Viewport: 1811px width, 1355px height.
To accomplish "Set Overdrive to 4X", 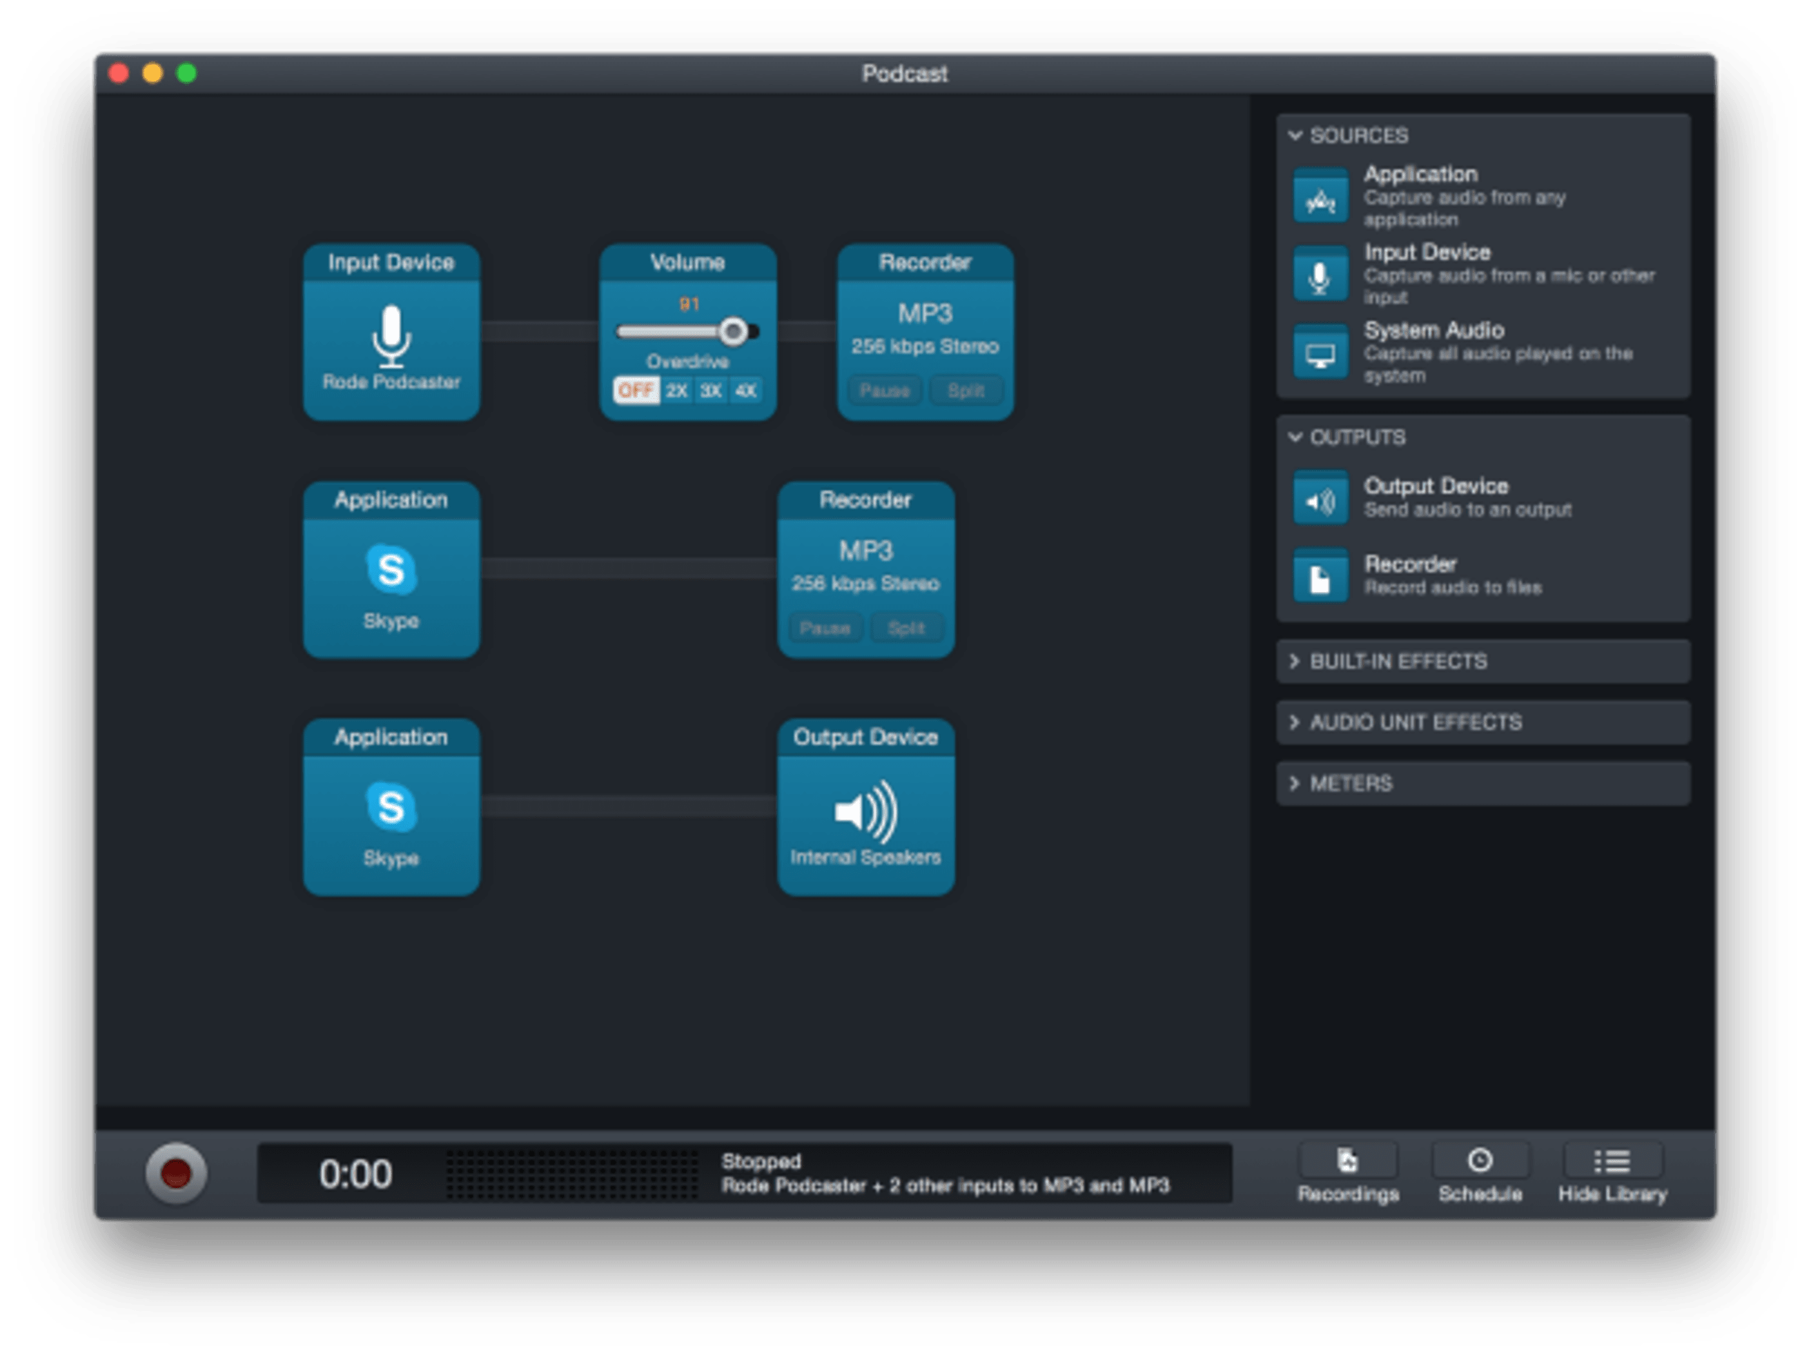I will click(x=745, y=390).
